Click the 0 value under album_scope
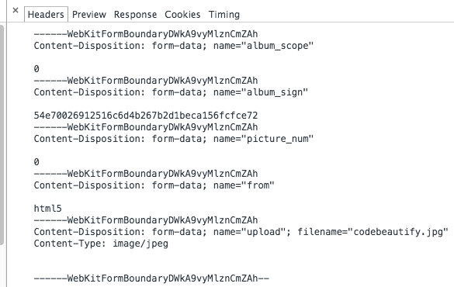The width and height of the screenshot is (454, 287). click(36, 69)
